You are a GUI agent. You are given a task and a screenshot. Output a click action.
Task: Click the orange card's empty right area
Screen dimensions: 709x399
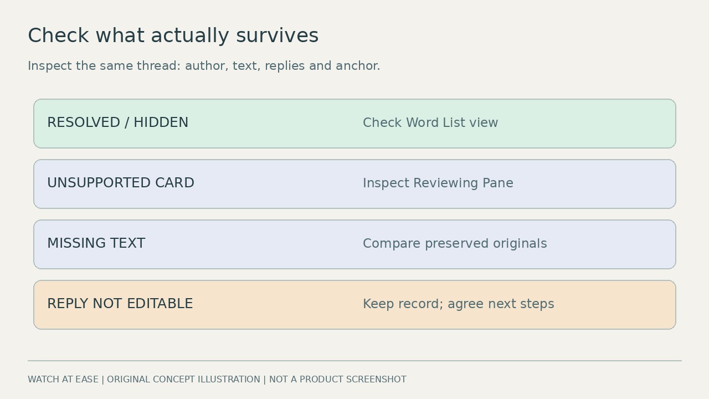click(615, 305)
